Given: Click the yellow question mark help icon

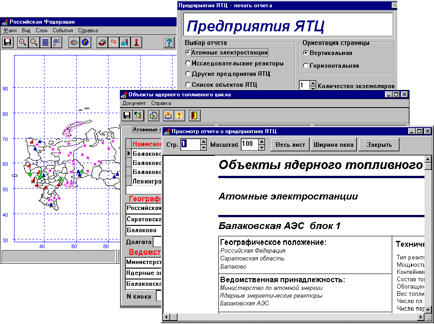Looking at the screenshot, I should [x=180, y=115].
